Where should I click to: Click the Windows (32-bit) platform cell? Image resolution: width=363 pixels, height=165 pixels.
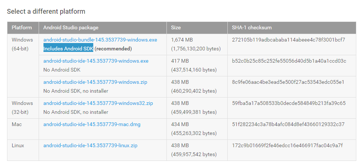pos(22,108)
